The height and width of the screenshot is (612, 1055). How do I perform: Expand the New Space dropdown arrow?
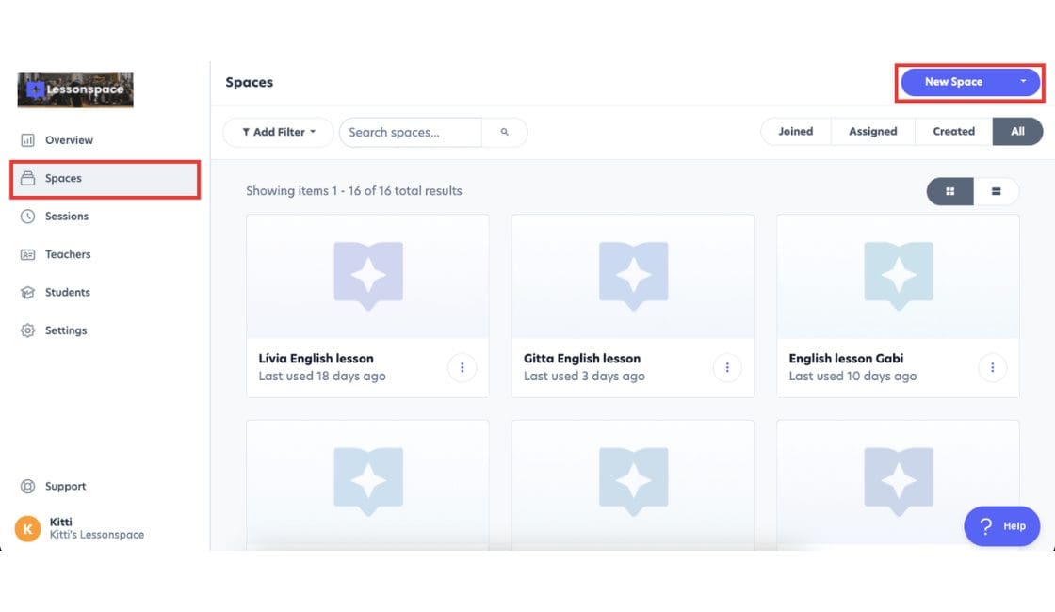(x=1023, y=82)
